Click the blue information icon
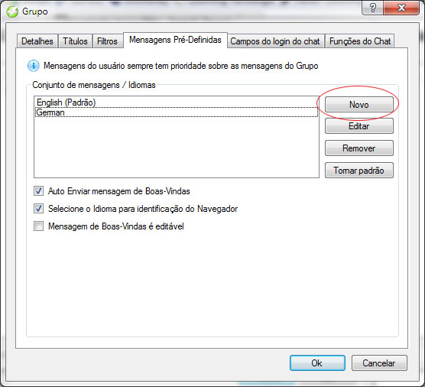 (34, 66)
